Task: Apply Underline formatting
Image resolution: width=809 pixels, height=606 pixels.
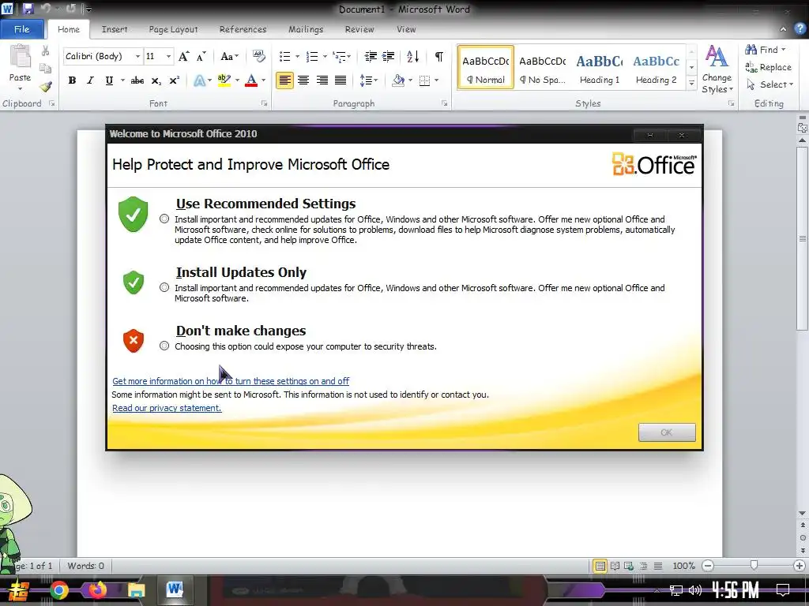Action: (x=109, y=80)
